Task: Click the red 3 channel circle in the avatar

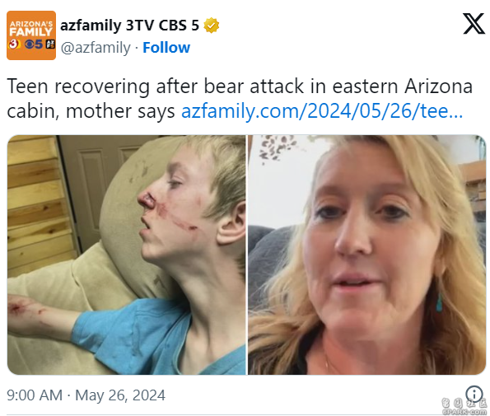Action: [x=13, y=44]
